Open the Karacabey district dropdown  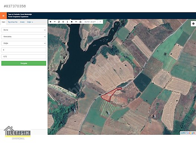tap(24, 37)
